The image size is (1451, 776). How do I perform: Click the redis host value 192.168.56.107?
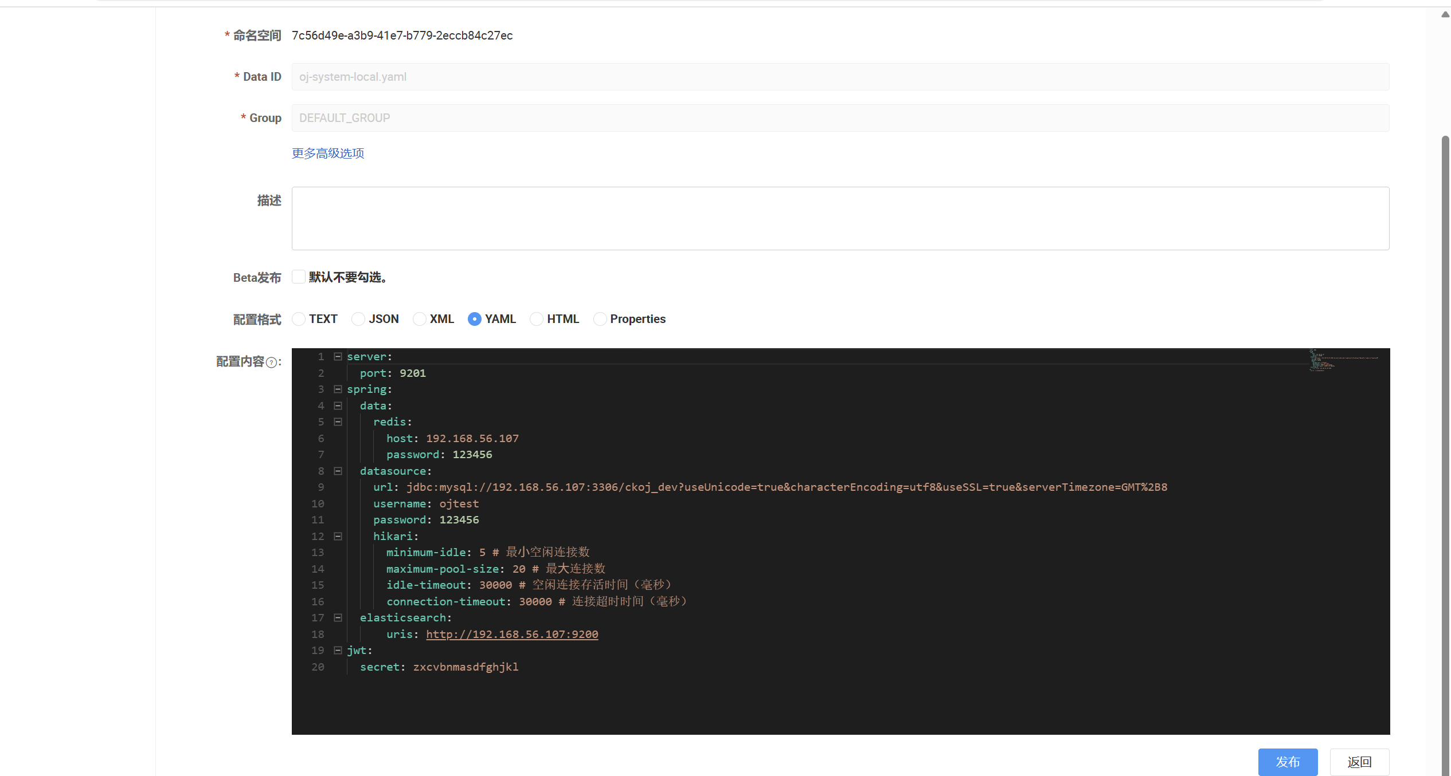coord(472,439)
